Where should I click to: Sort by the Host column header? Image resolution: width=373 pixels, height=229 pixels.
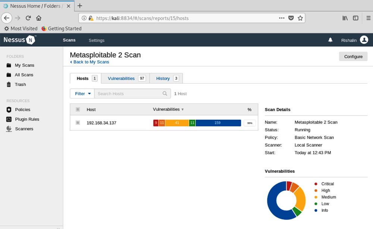91,110
